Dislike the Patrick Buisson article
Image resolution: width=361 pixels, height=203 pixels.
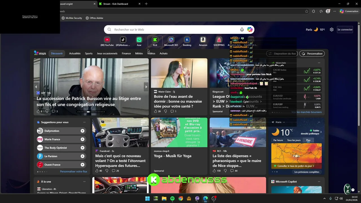(47, 111)
